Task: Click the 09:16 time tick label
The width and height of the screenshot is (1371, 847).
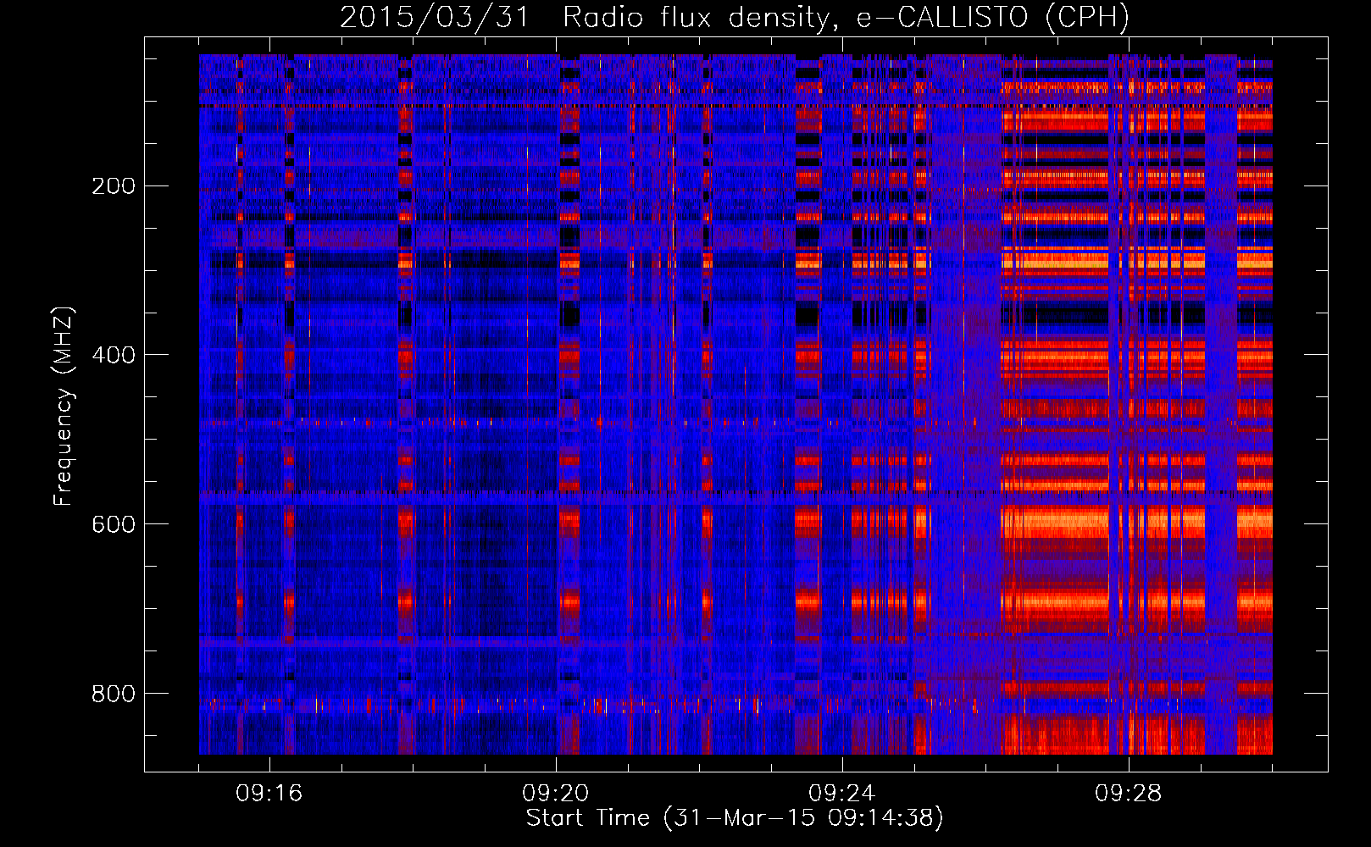Action: click(x=269, y=794)
